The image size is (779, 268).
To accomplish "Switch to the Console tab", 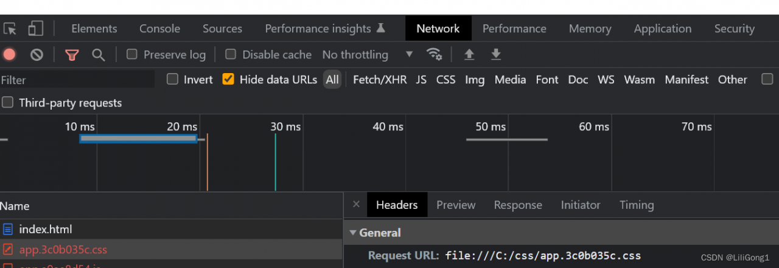I will [159, 29].
